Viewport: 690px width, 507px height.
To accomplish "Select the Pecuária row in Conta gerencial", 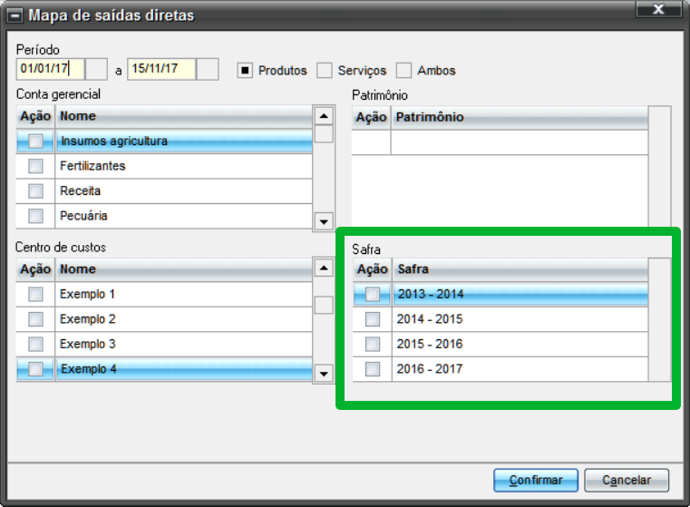I will tap(164, 216).
